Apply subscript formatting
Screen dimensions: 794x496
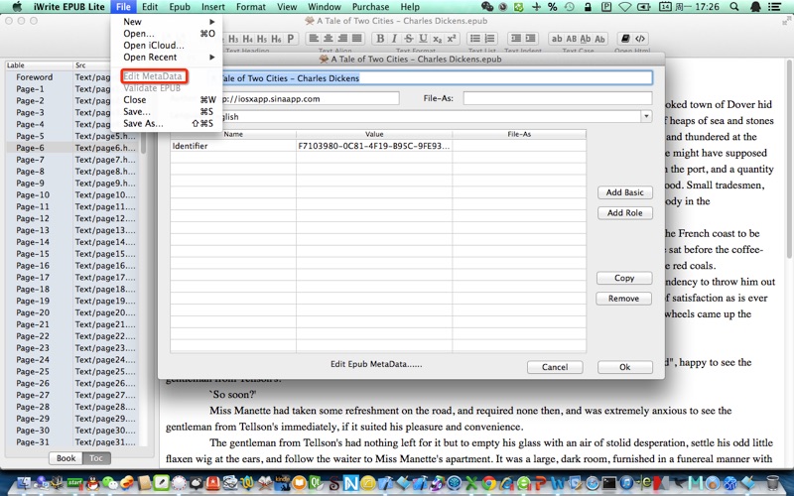tap(437, 39)
